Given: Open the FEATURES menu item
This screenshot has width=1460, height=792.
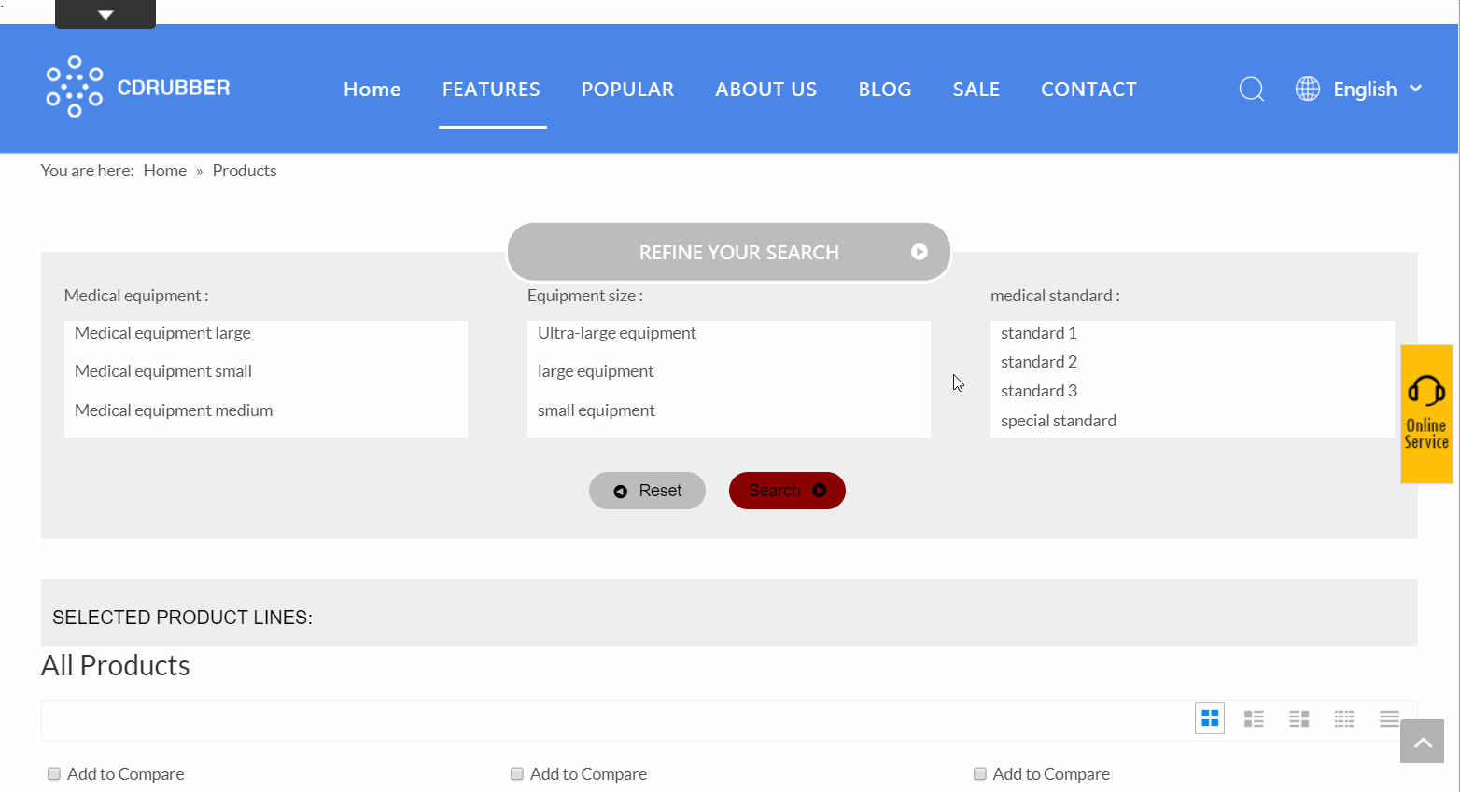Looking at the screenshot, I should click(491, 90).
